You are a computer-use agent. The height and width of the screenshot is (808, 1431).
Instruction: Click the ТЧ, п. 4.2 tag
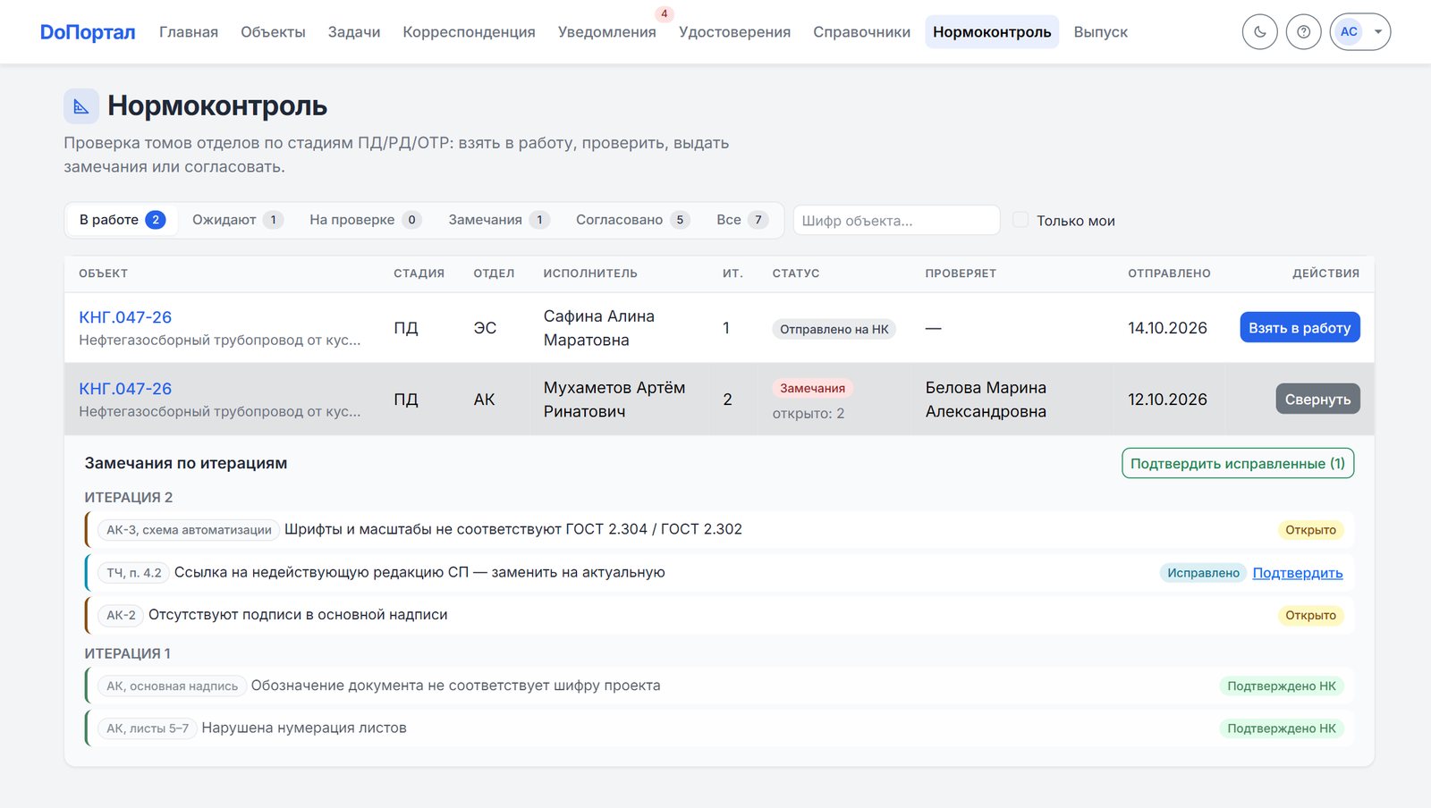pos(133,573)
